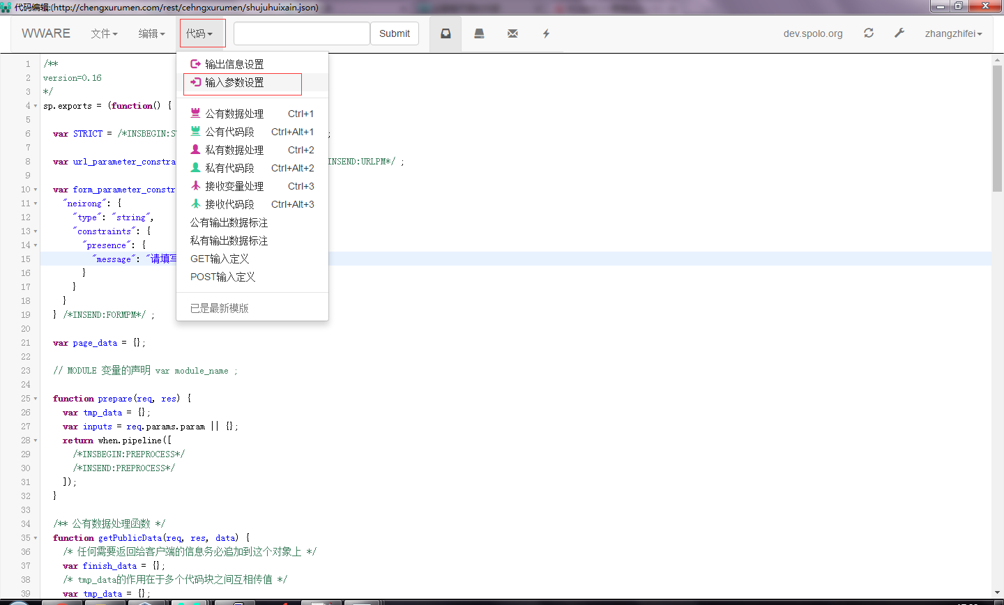Close the 代码编辑 window

[986, 6]
